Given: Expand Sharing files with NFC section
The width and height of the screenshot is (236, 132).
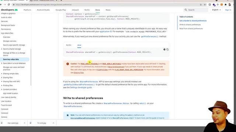Looking at the screenshot, I should point(1,81).
